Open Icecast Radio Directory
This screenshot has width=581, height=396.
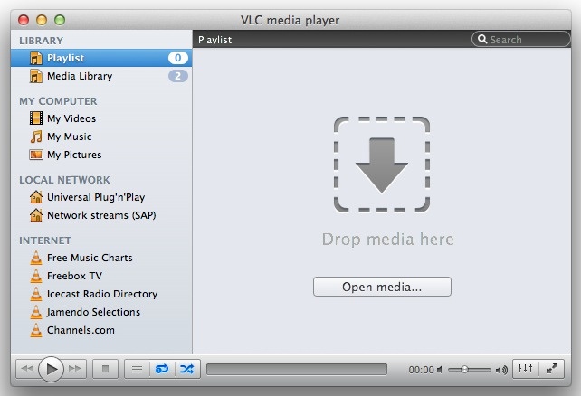point(102,294)
